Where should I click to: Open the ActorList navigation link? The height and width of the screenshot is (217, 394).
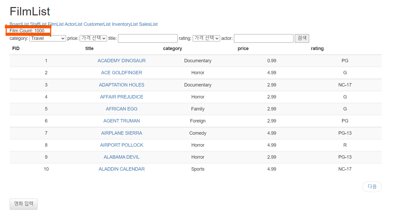(74, 24)
